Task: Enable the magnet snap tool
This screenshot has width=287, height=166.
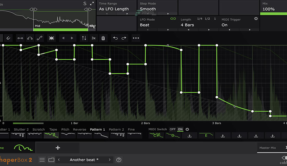Action: pos(8,38)
